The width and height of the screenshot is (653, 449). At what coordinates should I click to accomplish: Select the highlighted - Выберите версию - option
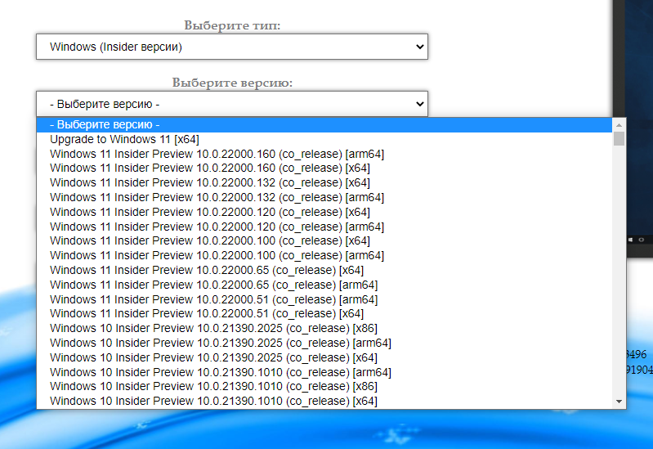coord(324,124)
